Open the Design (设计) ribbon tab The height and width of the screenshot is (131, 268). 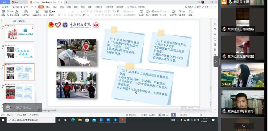pyautogui.click(x=55, y=7)
